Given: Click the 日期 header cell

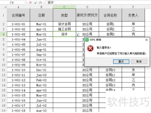Looking at the screenshot, I should [41, 15].
